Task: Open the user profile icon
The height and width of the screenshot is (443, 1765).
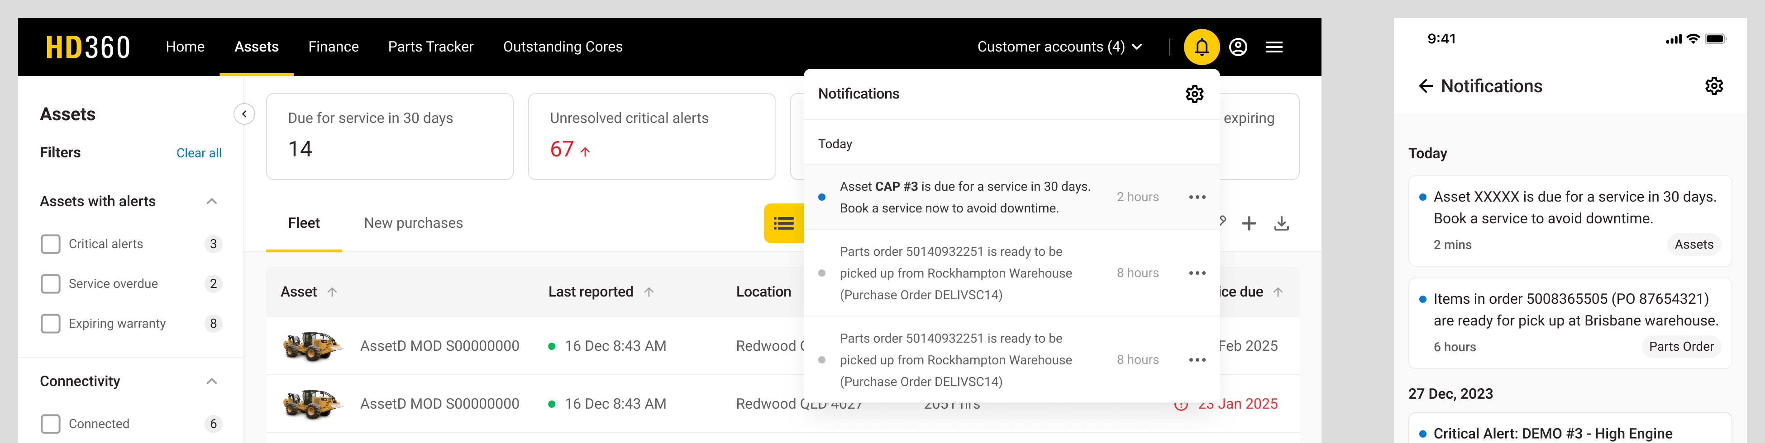Action: pos(1238,47)
